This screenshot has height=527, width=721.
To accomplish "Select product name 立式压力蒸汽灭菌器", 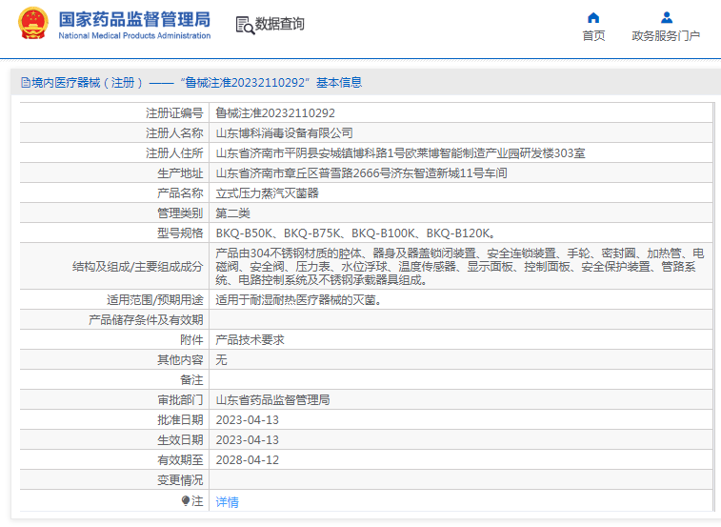I will (x=267, y=193).
